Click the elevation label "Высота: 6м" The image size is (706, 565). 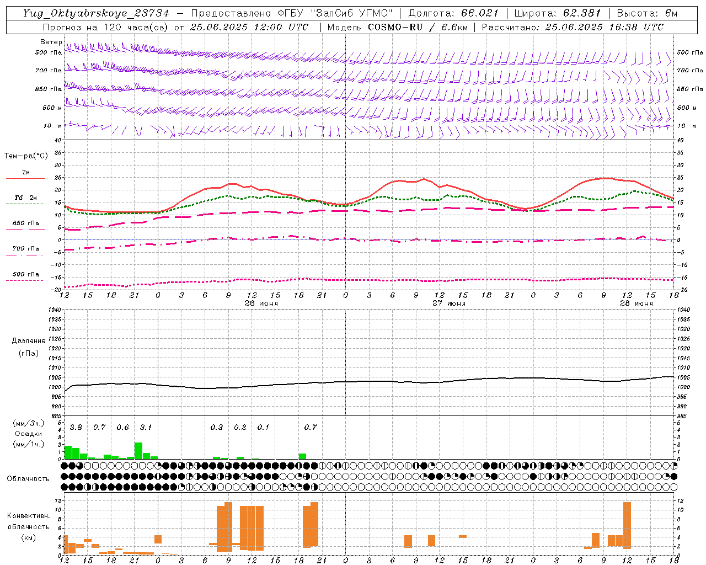point(646,13)
